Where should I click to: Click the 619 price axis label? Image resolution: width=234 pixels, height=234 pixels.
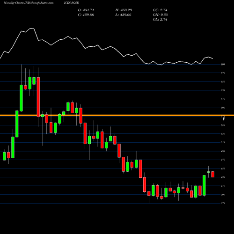[223, 99]
